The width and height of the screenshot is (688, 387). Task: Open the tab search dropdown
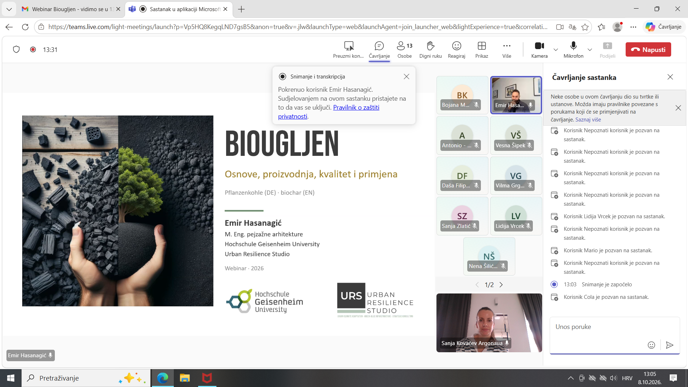(x=9, y=9)
